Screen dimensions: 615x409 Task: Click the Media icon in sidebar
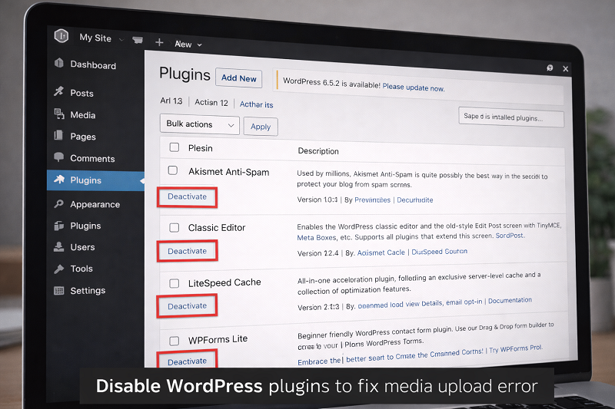point(59,114)
